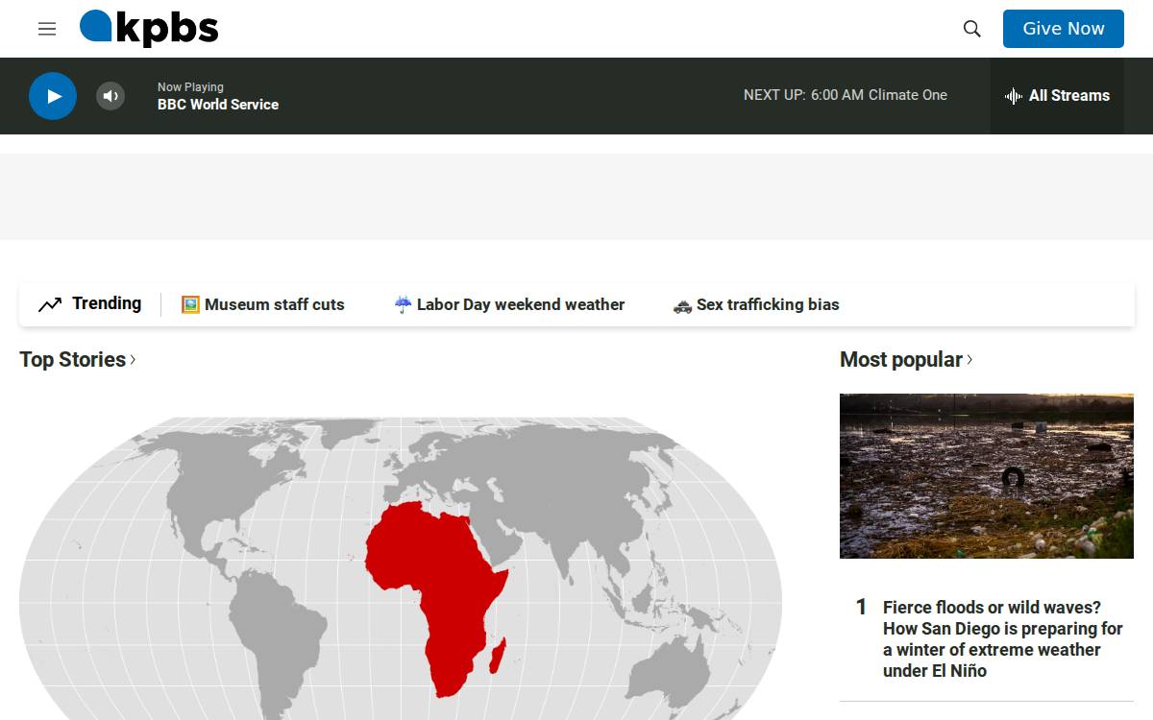Click the BBC World Service now-playing title
This screenshot has height=720, width=1153.
click(218, 105)
